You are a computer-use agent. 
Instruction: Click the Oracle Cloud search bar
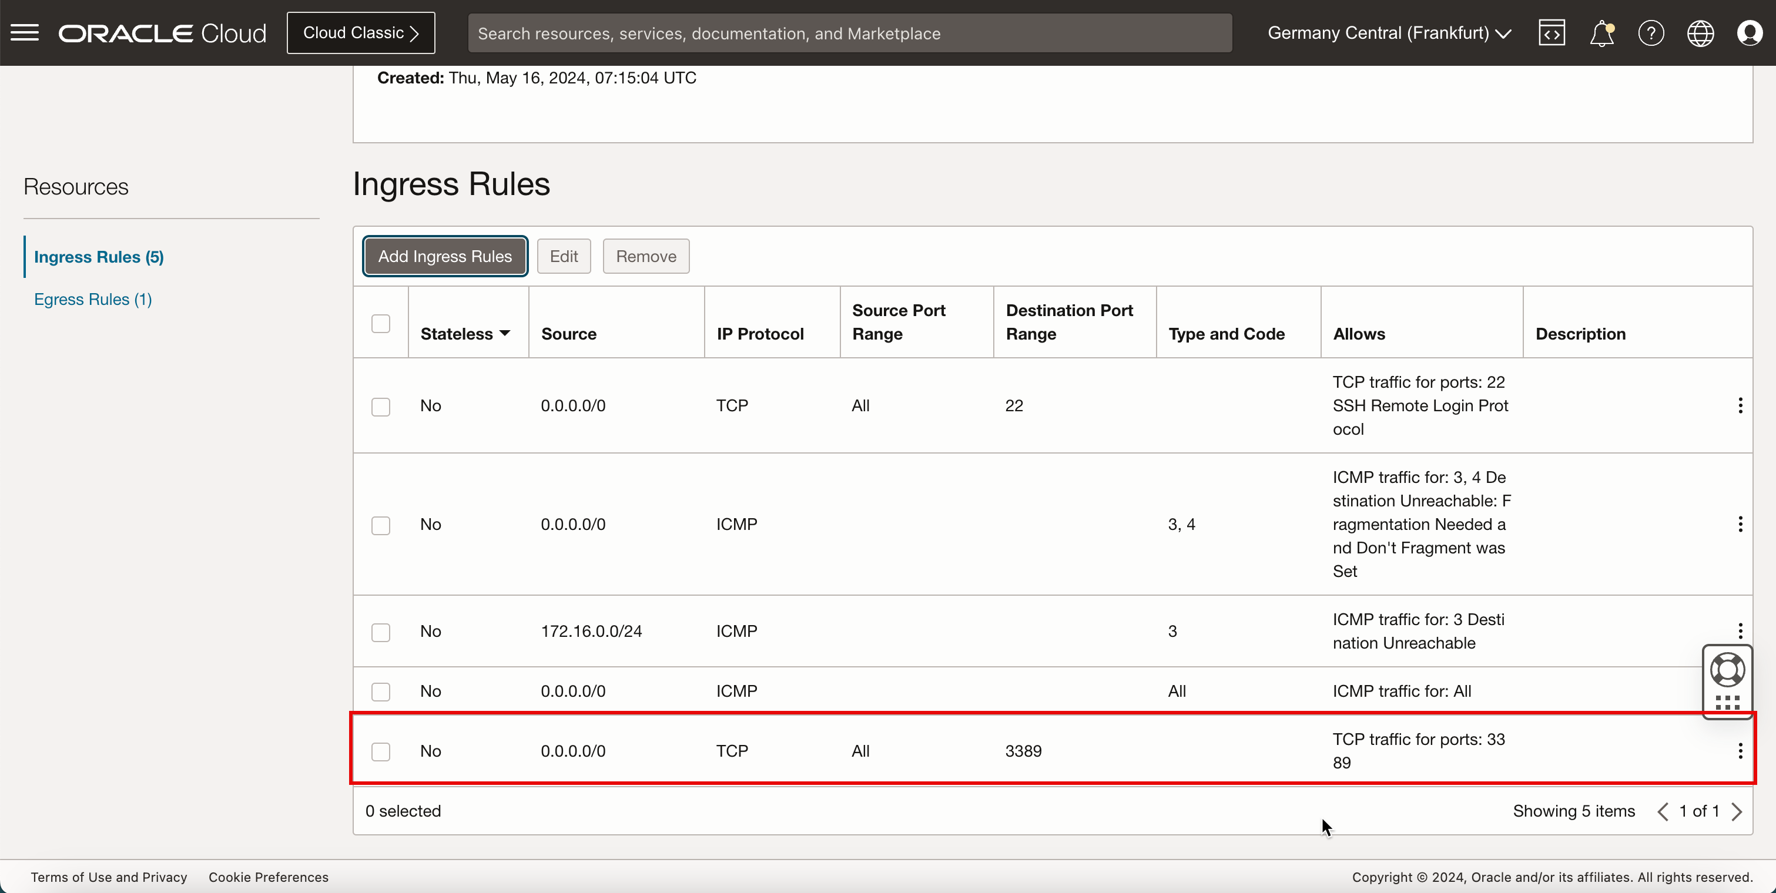point(849,33)
